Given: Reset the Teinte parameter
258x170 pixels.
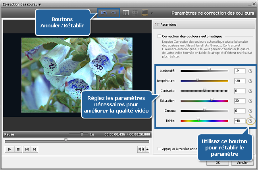Looking at the screenshot, I should 250,121.
